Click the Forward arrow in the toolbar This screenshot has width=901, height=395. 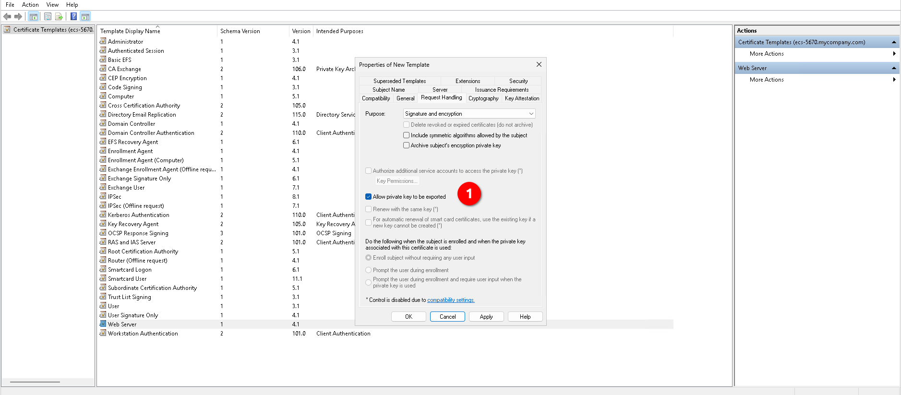pos(18,17)
